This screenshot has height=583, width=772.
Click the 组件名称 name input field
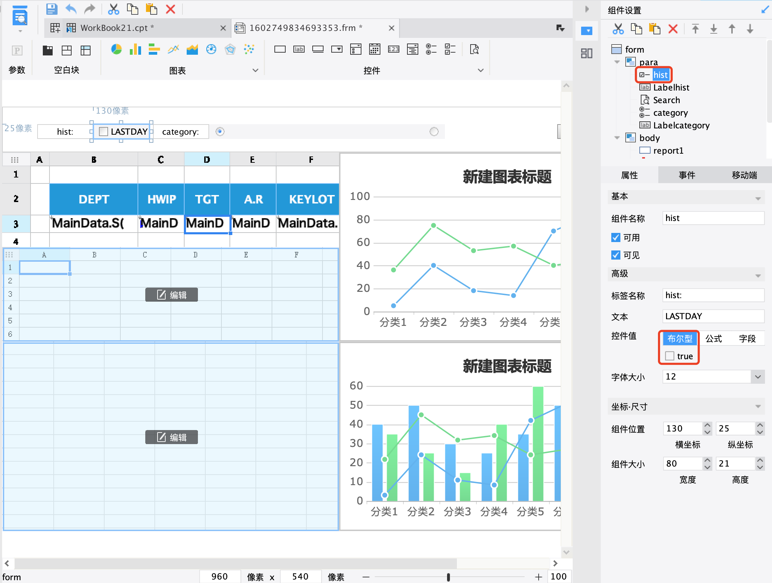(x=713, y=218)
